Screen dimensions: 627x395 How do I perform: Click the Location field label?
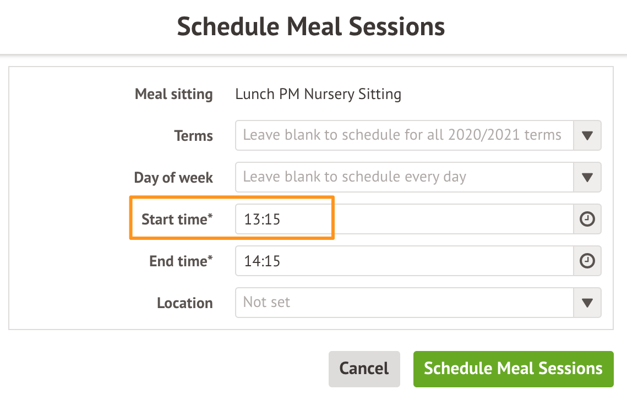click(x=184, y=303)
